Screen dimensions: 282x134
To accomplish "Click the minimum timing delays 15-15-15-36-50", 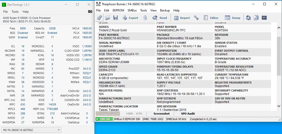I will pos(167,70).
